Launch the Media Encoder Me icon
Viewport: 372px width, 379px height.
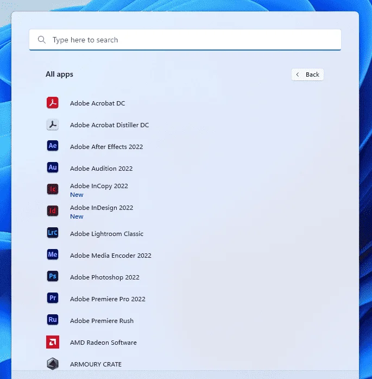[x=53, y=254]
